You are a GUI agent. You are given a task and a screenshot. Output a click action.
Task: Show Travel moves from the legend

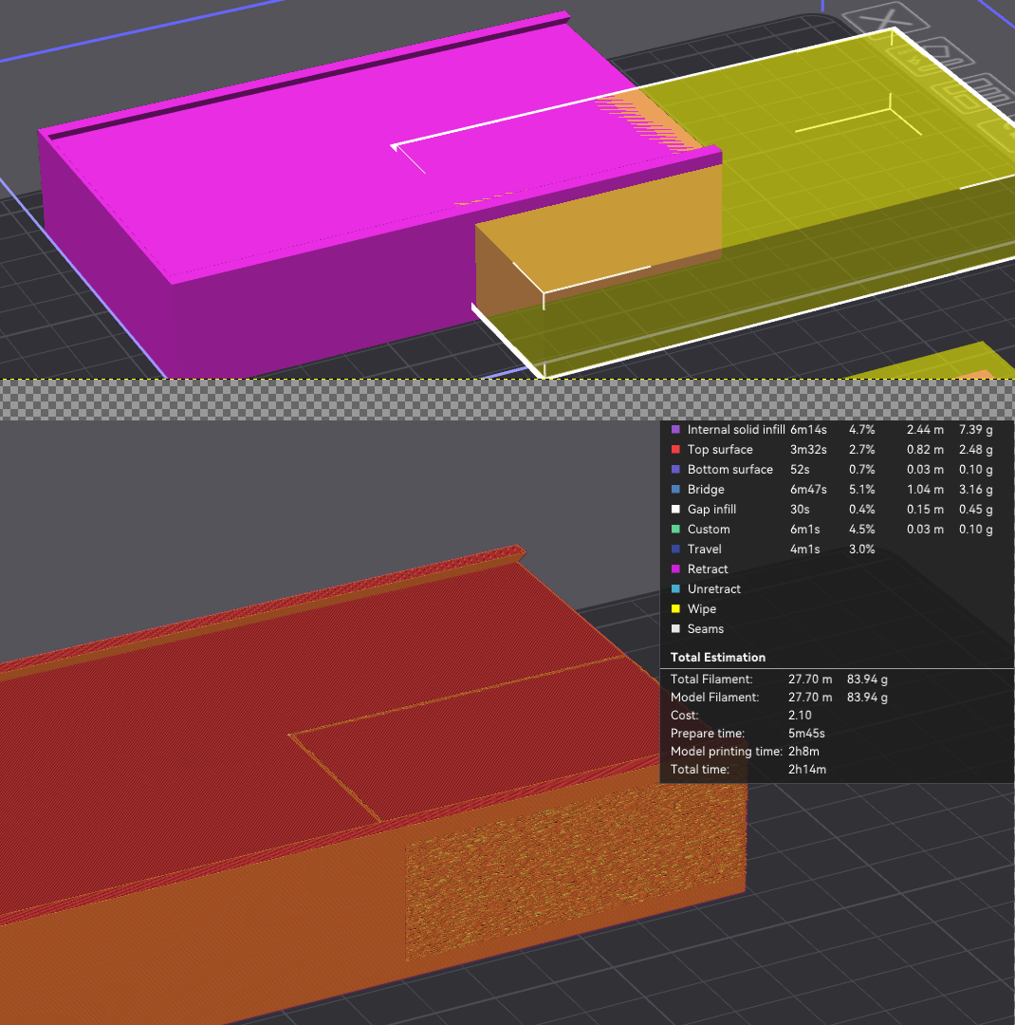click(x=704, y=550)
